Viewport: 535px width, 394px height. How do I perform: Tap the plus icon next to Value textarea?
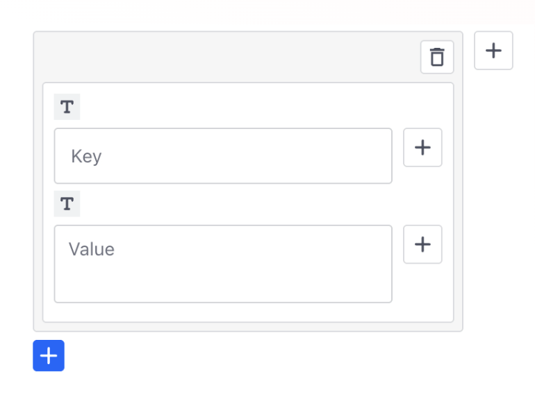click(422, 244)
